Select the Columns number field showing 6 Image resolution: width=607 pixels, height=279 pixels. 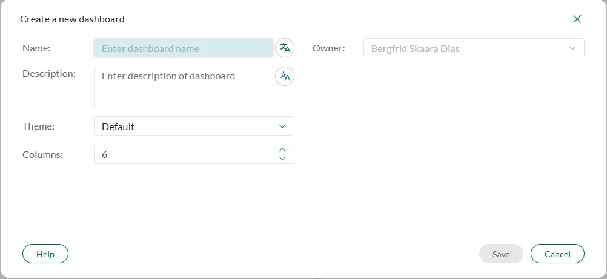coord(182,154)
